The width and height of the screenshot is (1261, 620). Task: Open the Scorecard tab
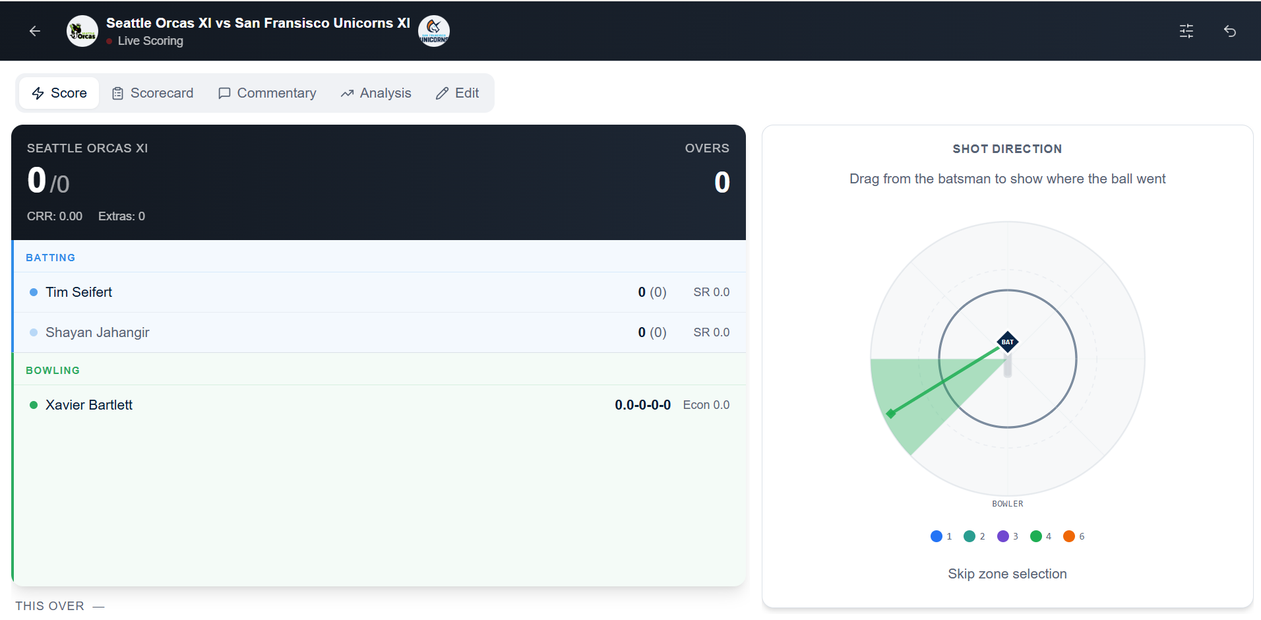point(152,93)
